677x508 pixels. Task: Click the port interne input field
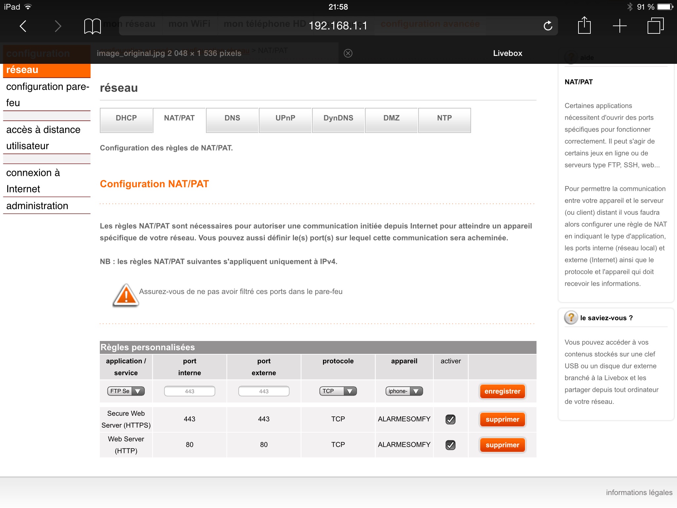(x=189, y=391)
